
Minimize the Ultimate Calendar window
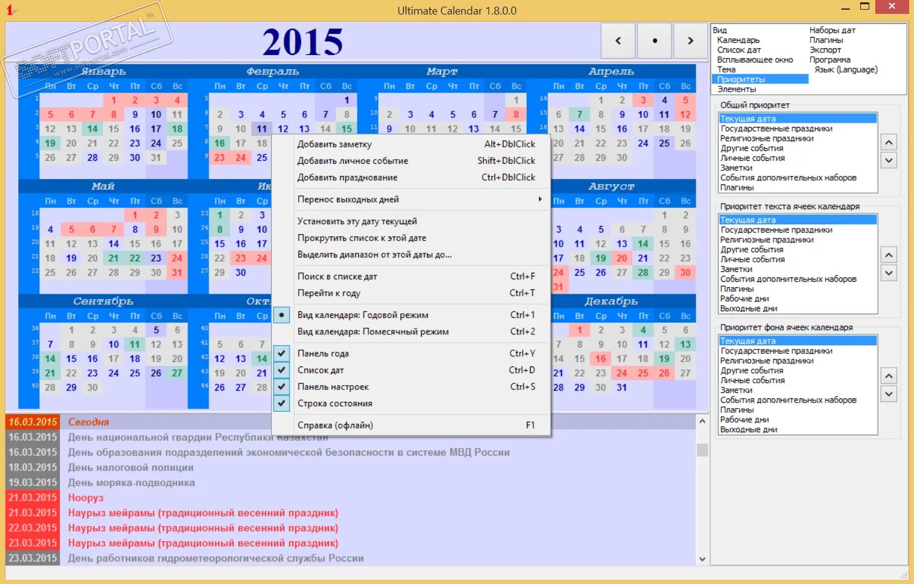tap(846, 8)
